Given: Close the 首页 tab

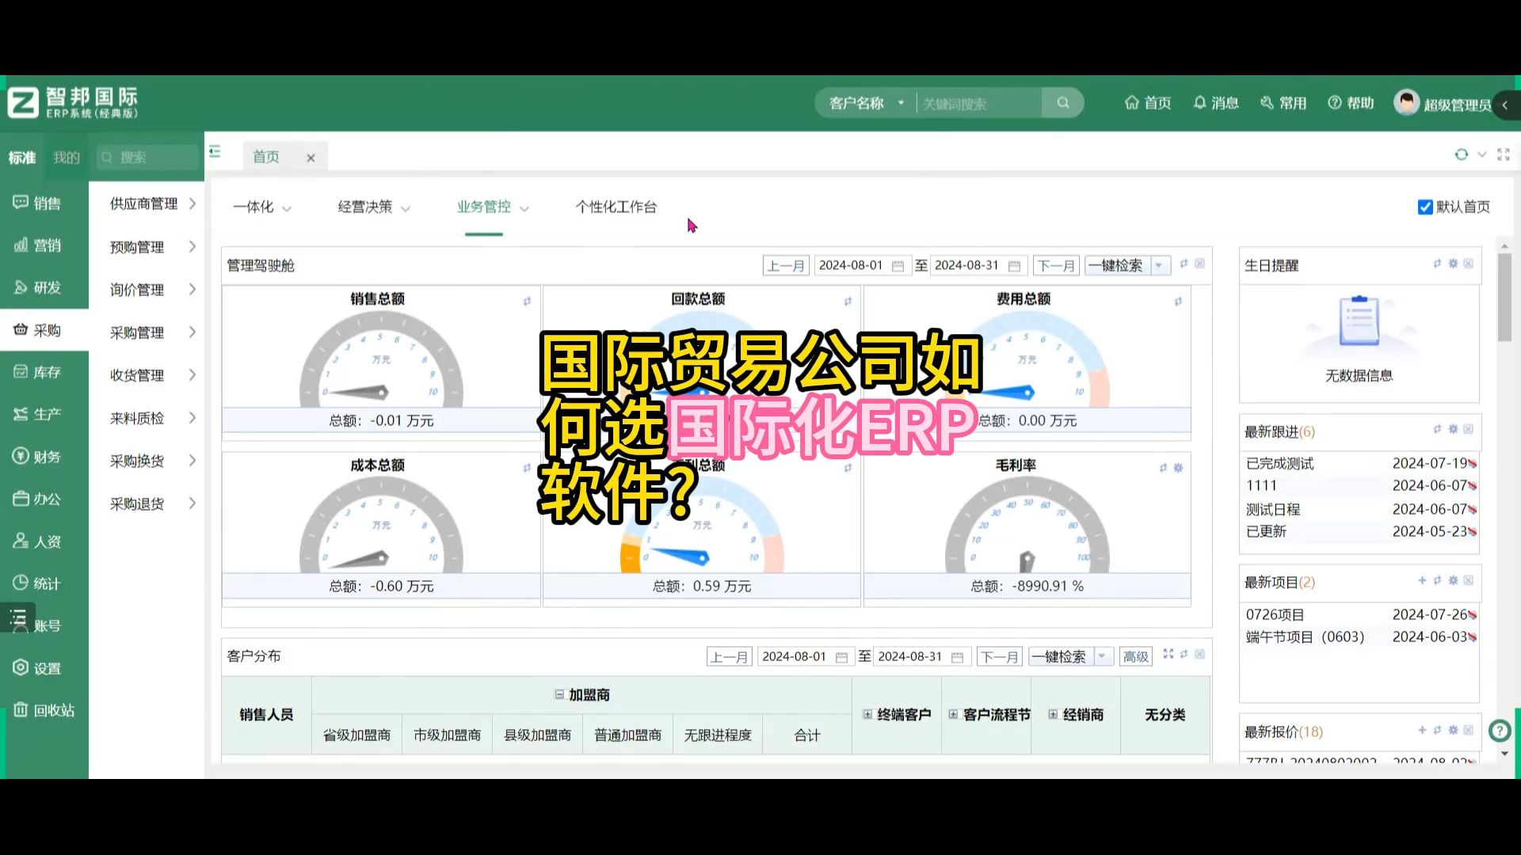Looking at the screenshot, I should point(311,158).
